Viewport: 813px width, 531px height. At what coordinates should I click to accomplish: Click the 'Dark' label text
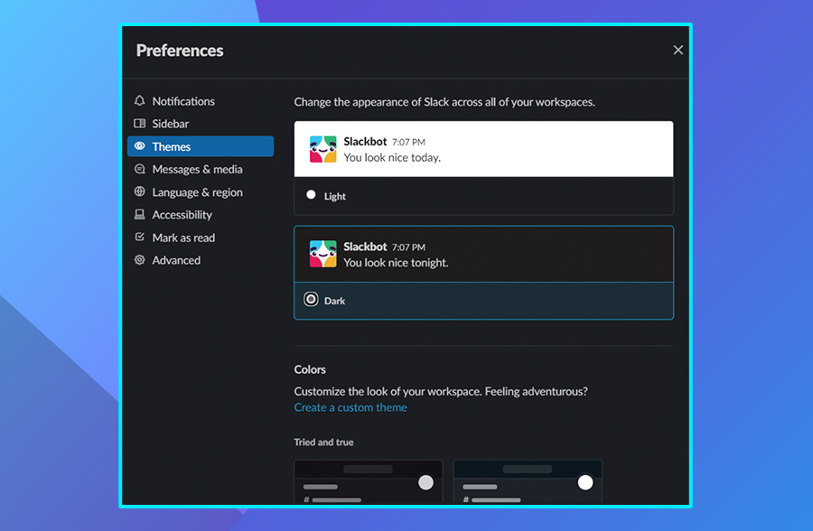334,301
